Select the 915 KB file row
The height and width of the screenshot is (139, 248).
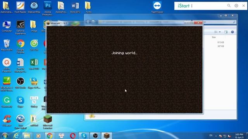coord(220,42)
